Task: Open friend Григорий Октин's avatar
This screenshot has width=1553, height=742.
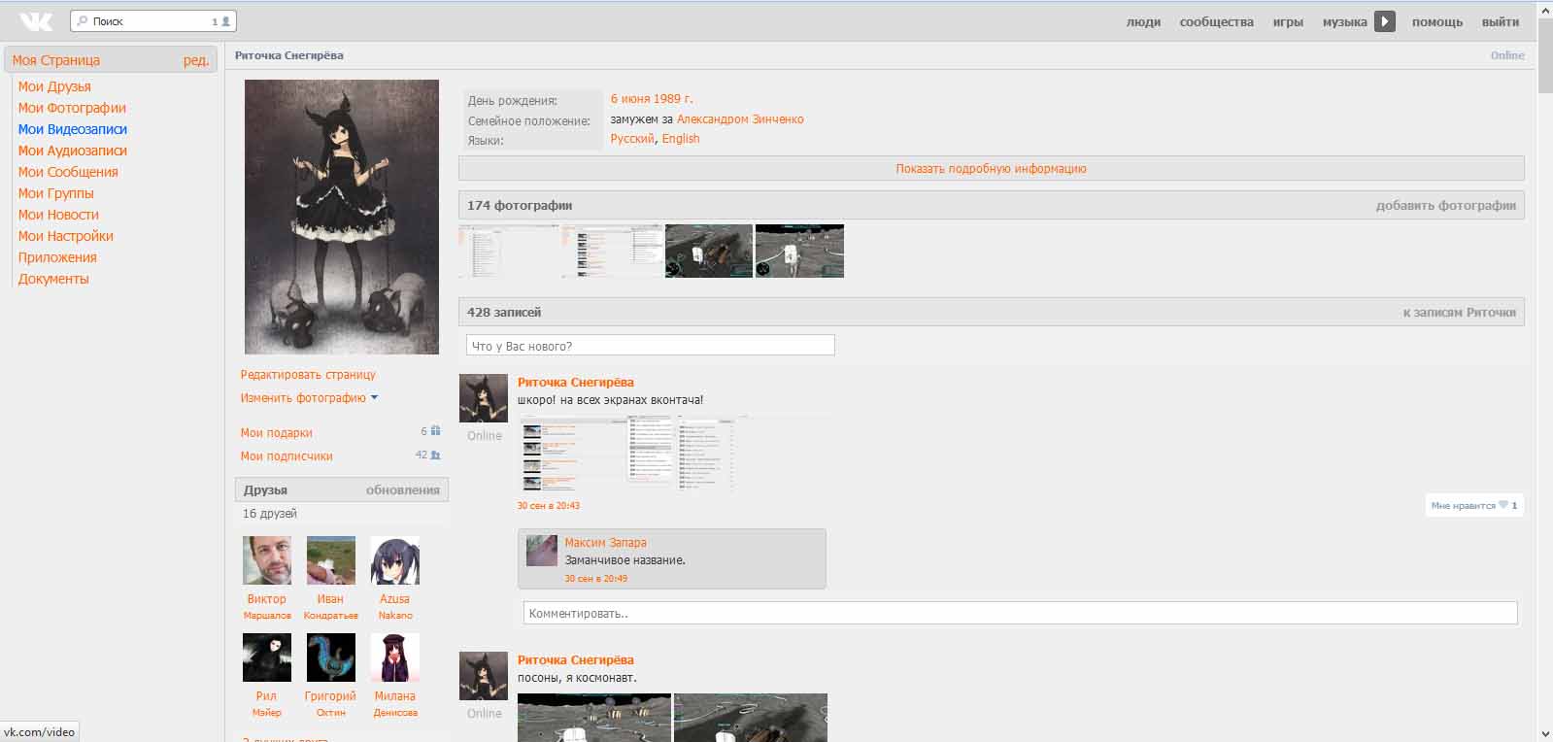Action: pos(331,658)
